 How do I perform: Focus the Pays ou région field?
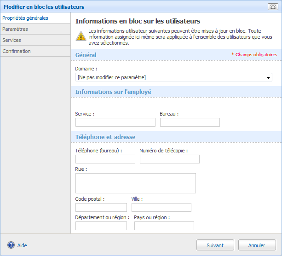(164, 226)
